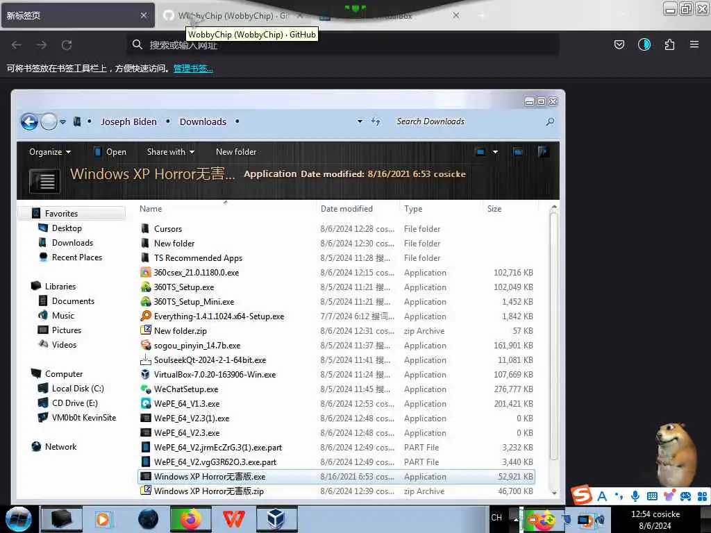Click the change view icon
Image resolution: width=711 pixels, height=533 pixels.
[480, 152]
